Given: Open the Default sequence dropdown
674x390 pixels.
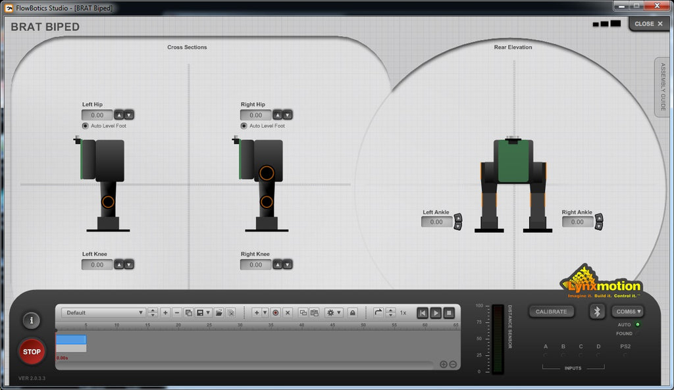Looking at the screenshot, I should (x=105, y=313).
